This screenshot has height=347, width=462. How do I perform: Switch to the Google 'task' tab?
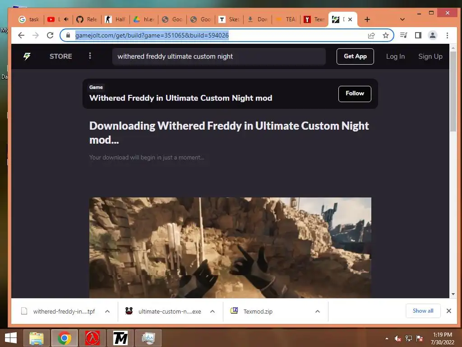pyautogui.click(x=29, y=19)
